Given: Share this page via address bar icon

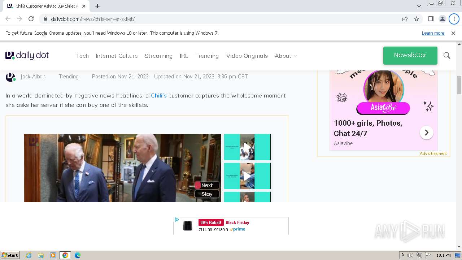Looking at the screenshot, I should (x=405, y=19).
